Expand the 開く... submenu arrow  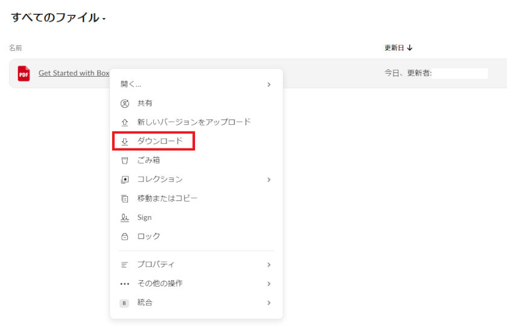269,85
